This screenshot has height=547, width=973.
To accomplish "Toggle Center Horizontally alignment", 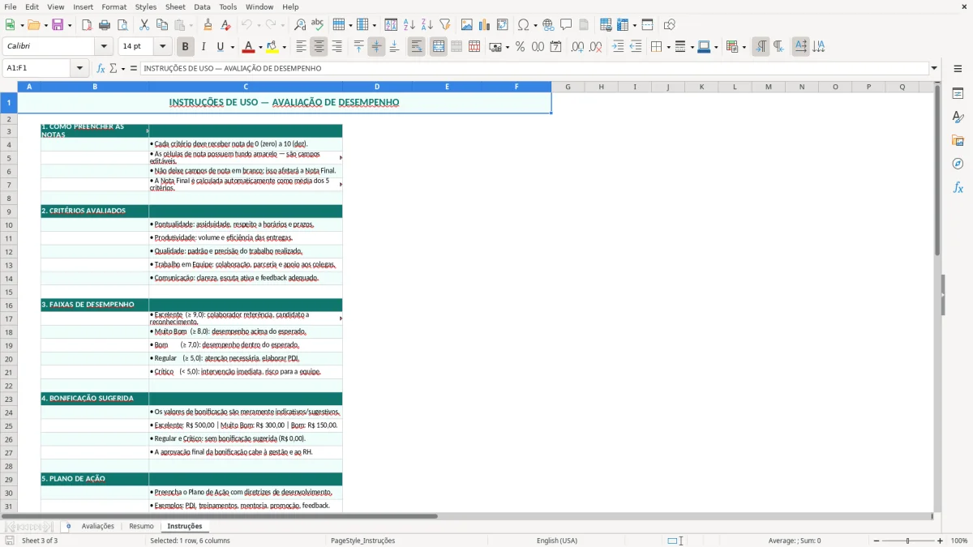I will click(x=319, y=47).
